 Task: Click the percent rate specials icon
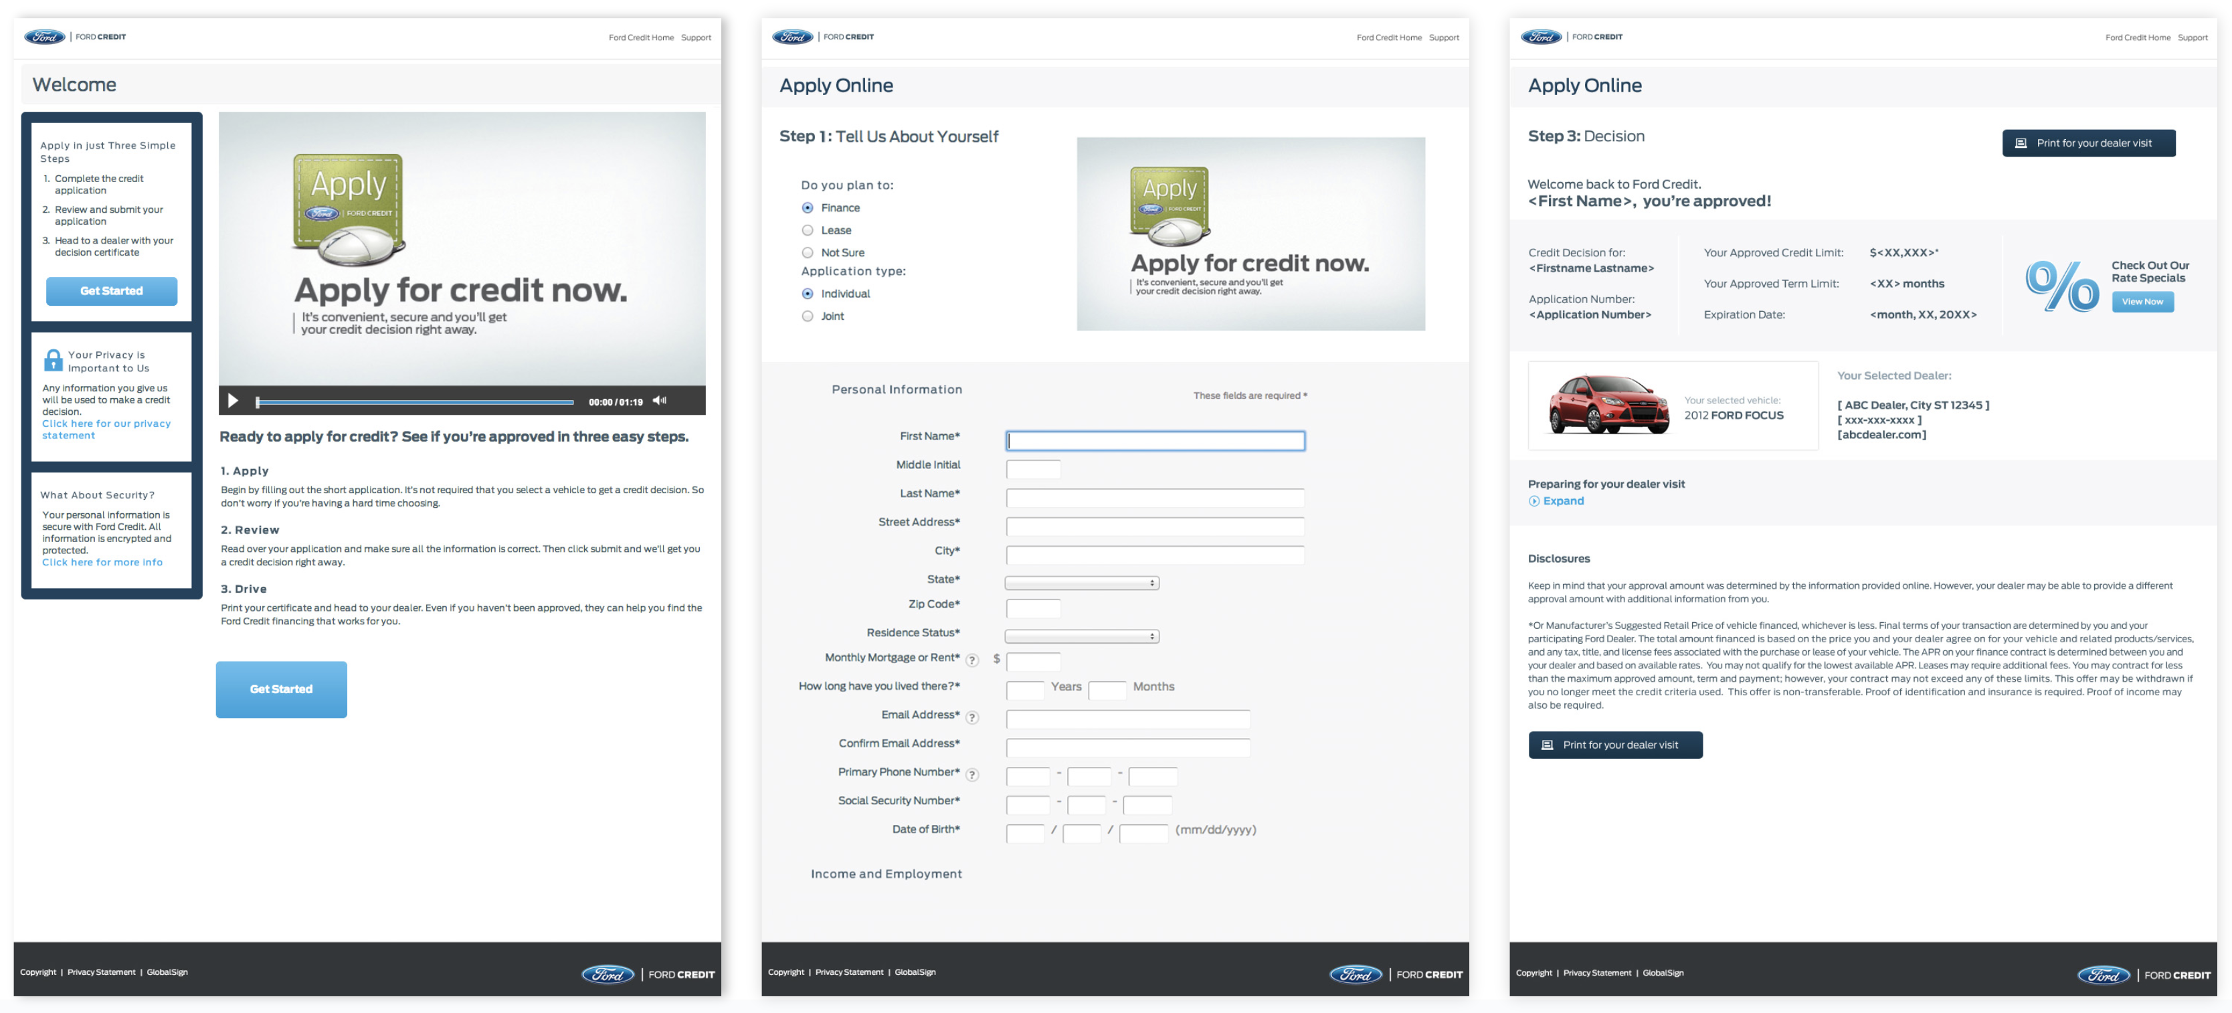coord(2061,286)
